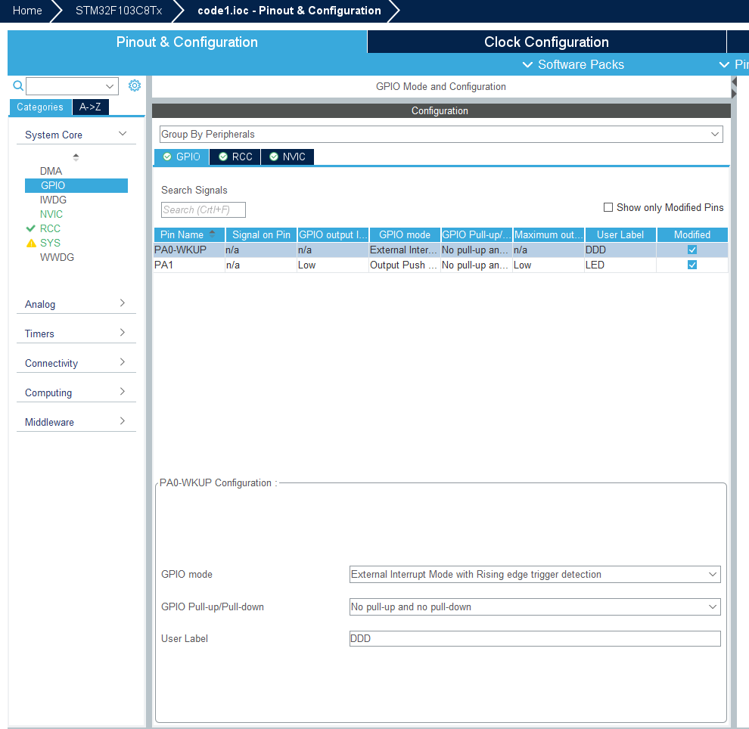Select SYS in System Core list

tap(50, 243)
